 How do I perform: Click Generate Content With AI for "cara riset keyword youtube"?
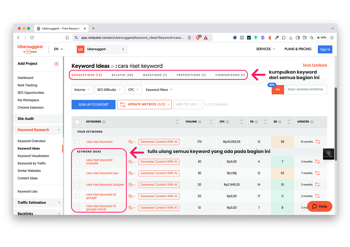click(159, 162)
